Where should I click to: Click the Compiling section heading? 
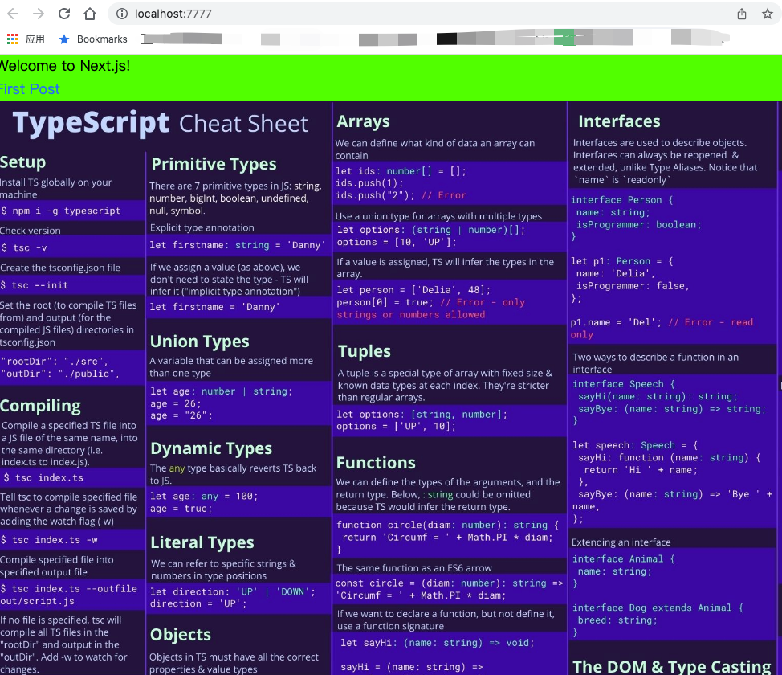pyautogui.click(x=40, y=406)
